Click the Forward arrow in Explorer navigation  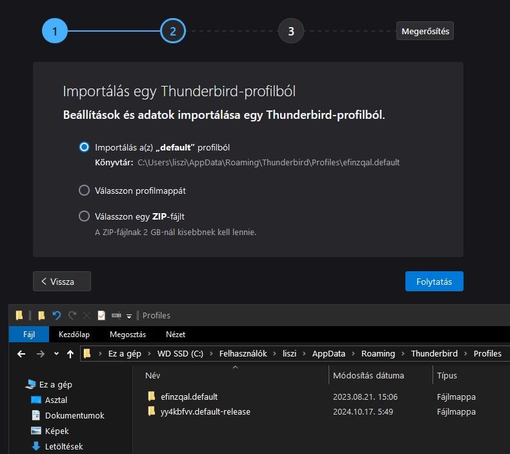[41, 354]
